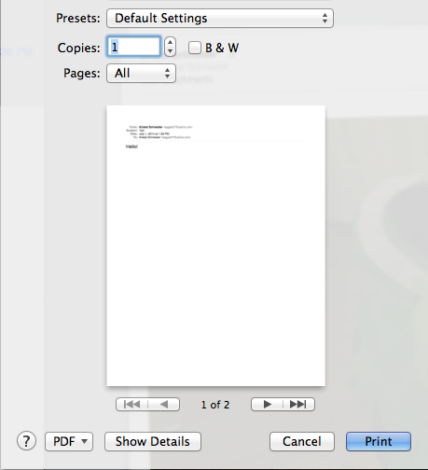428x470 pixels.
Task: Increase copies with the stepper up arrow
Action: point(170,42)
